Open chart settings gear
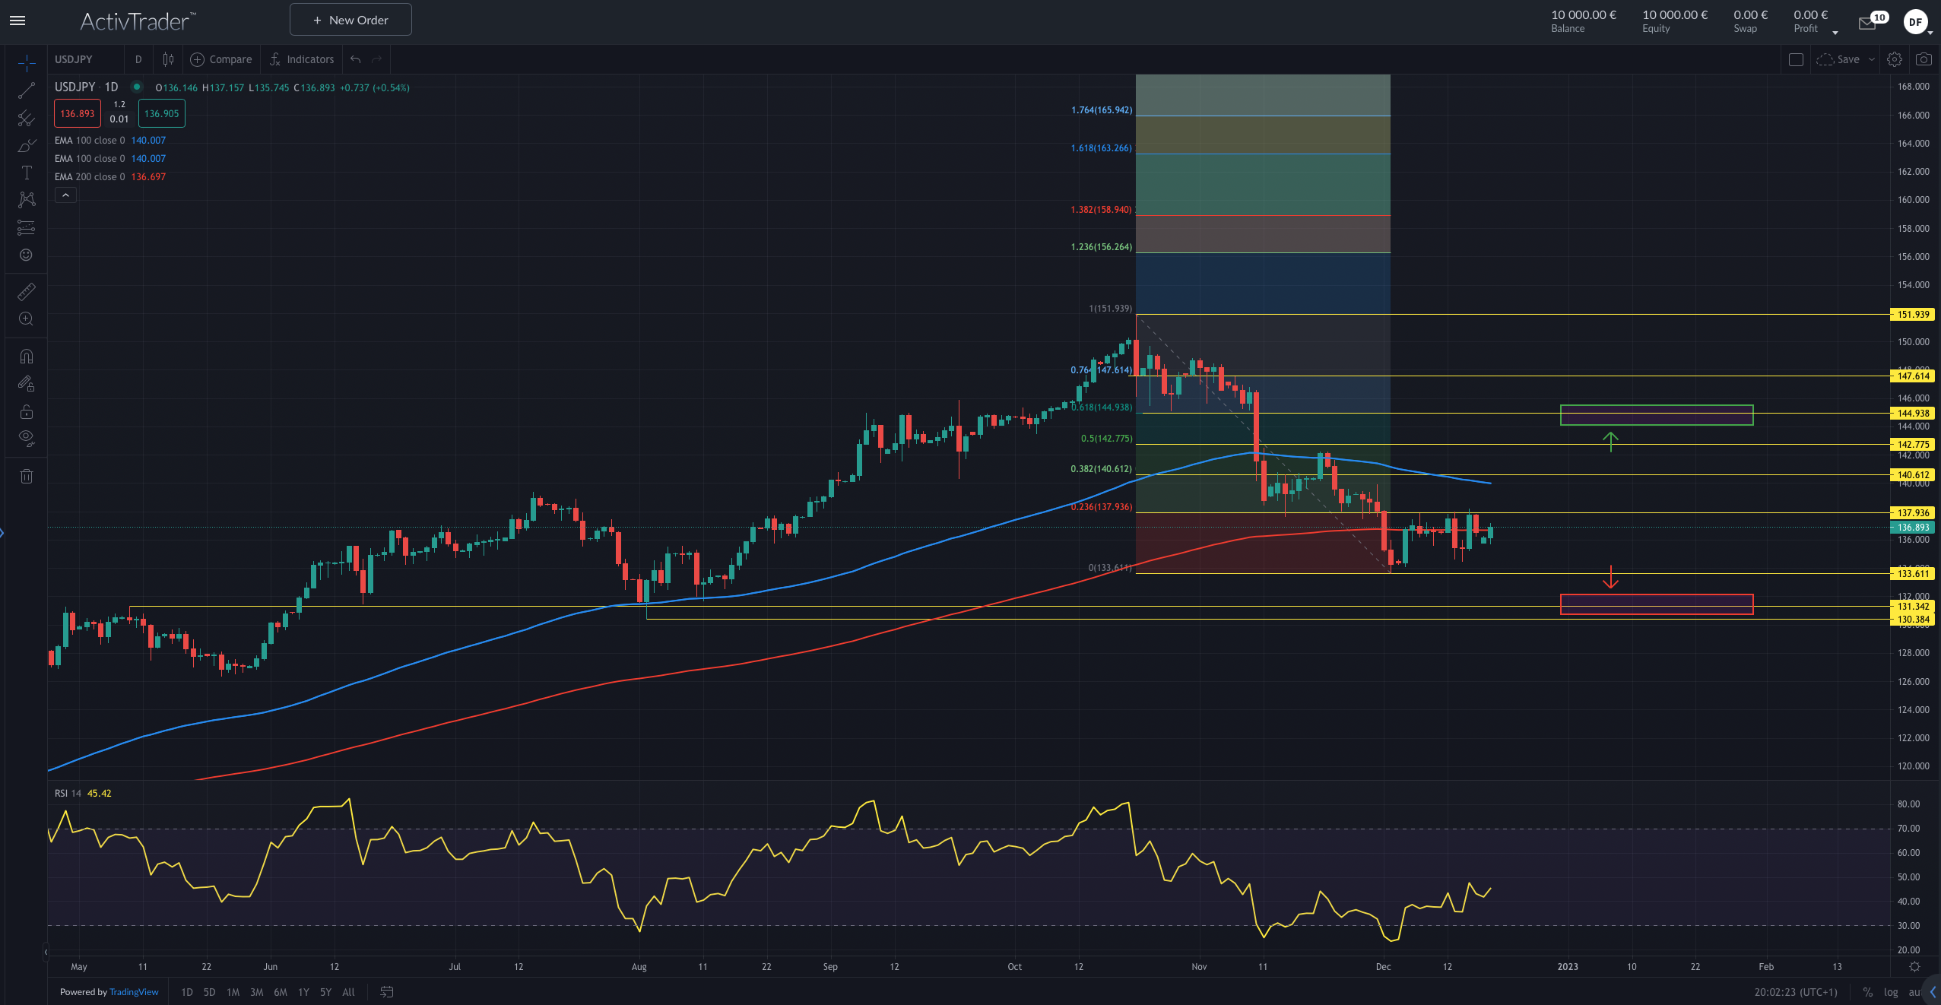This screenshot has height=1005, width=1941. (x=1894, y=59)
